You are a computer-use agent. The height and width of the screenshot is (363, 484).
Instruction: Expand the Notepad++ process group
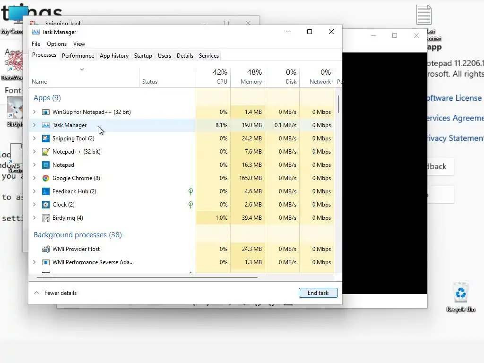click(x=34, y=152)
